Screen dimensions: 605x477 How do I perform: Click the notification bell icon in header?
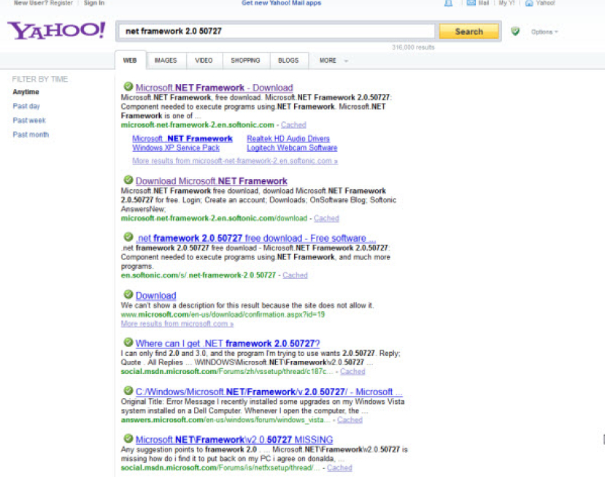[448, 4]
